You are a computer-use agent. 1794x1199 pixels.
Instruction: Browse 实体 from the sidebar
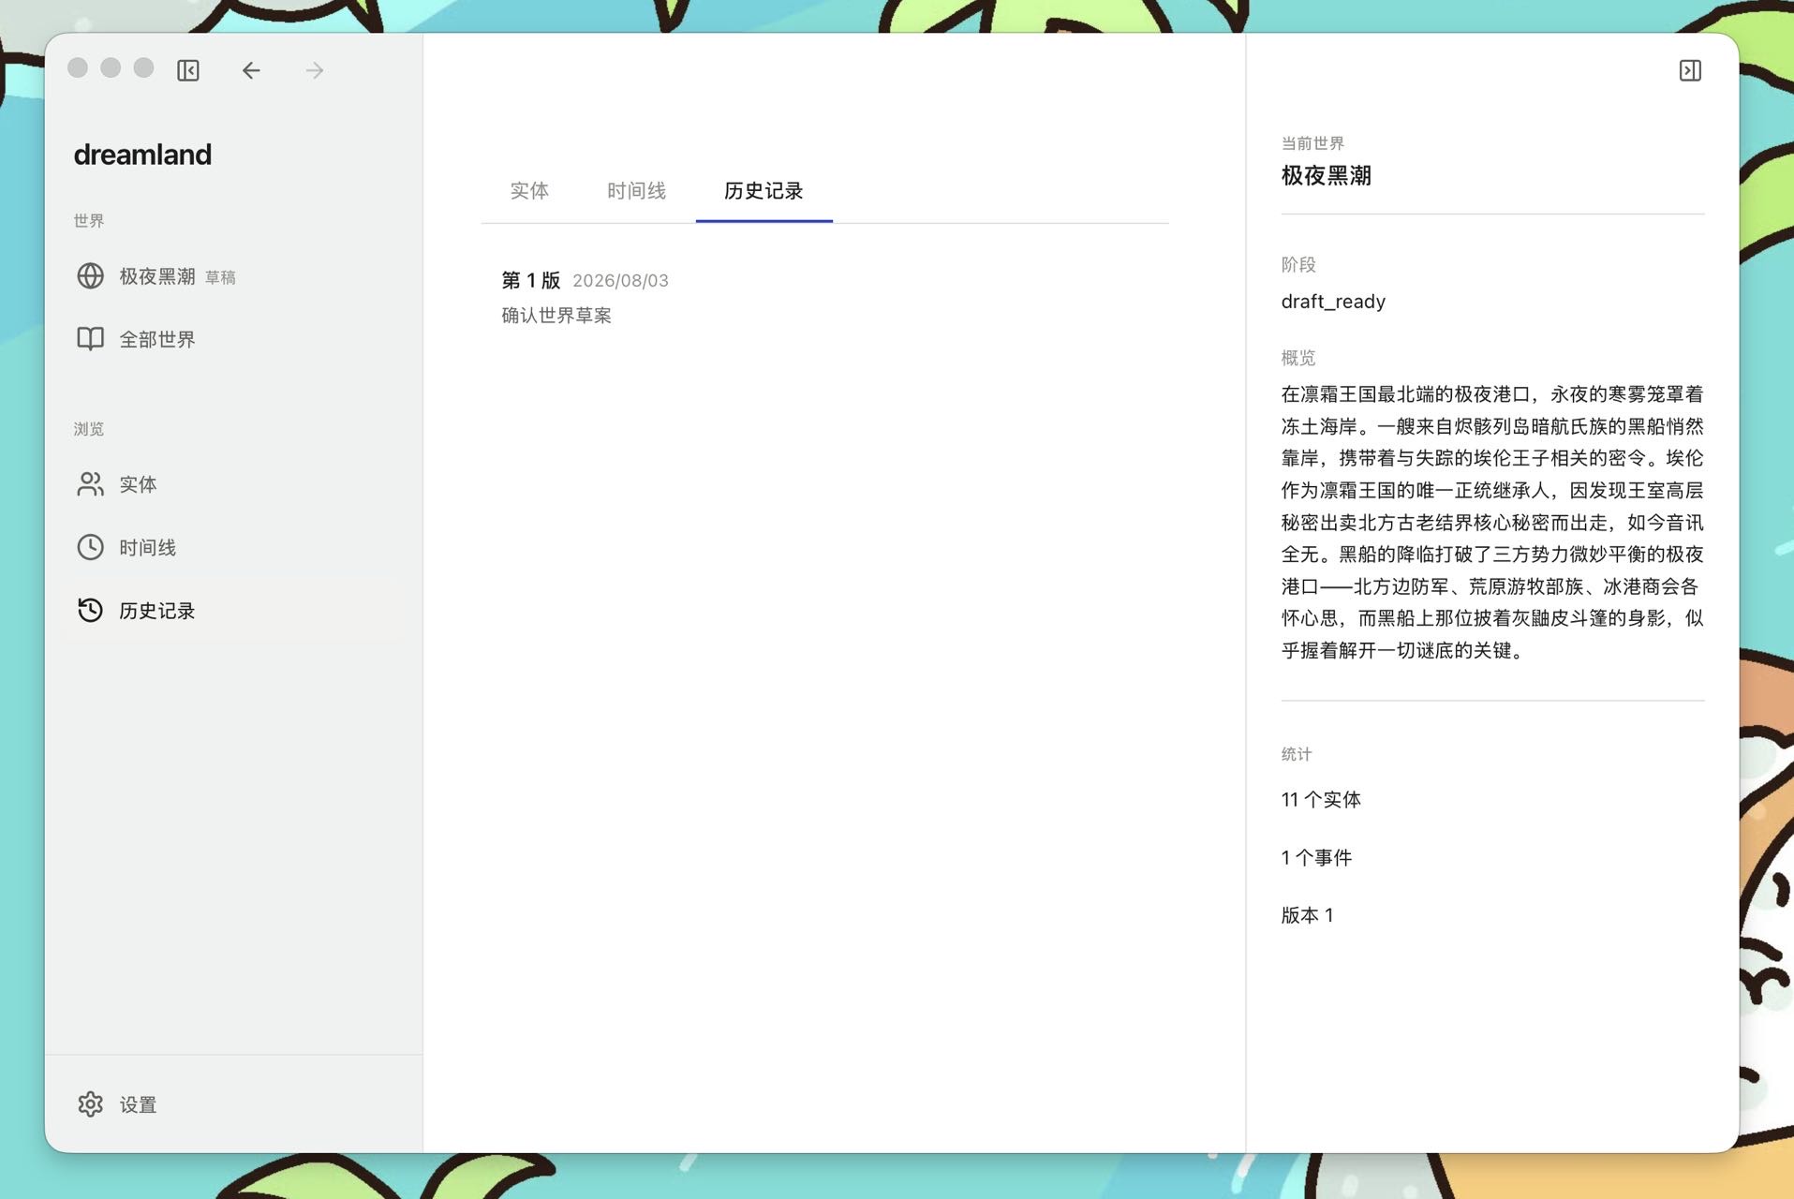(232, 484)
